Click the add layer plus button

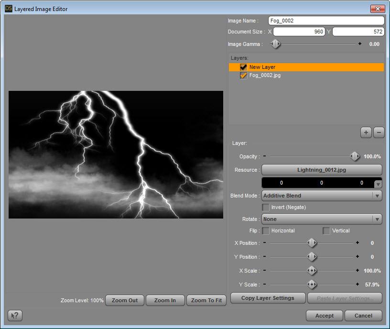click(x=366, y=132)
